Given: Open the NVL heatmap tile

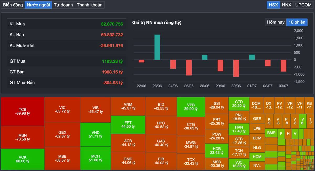Looking at the screenshot, I should coord(257,166).
